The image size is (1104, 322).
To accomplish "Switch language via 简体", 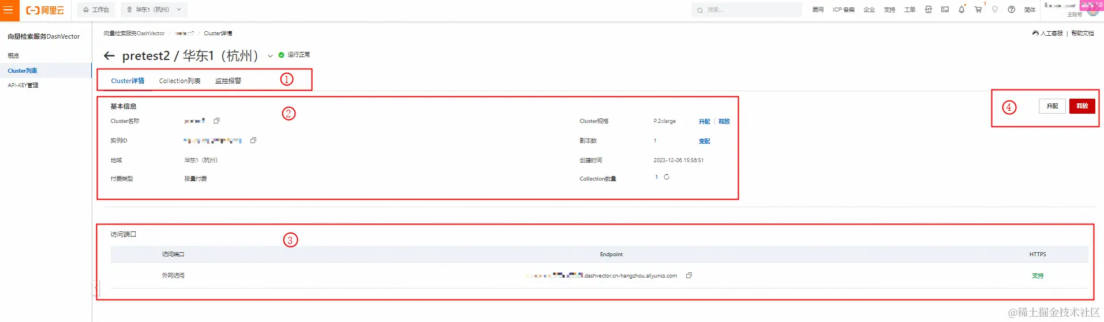I will [x=1030, y=10].
